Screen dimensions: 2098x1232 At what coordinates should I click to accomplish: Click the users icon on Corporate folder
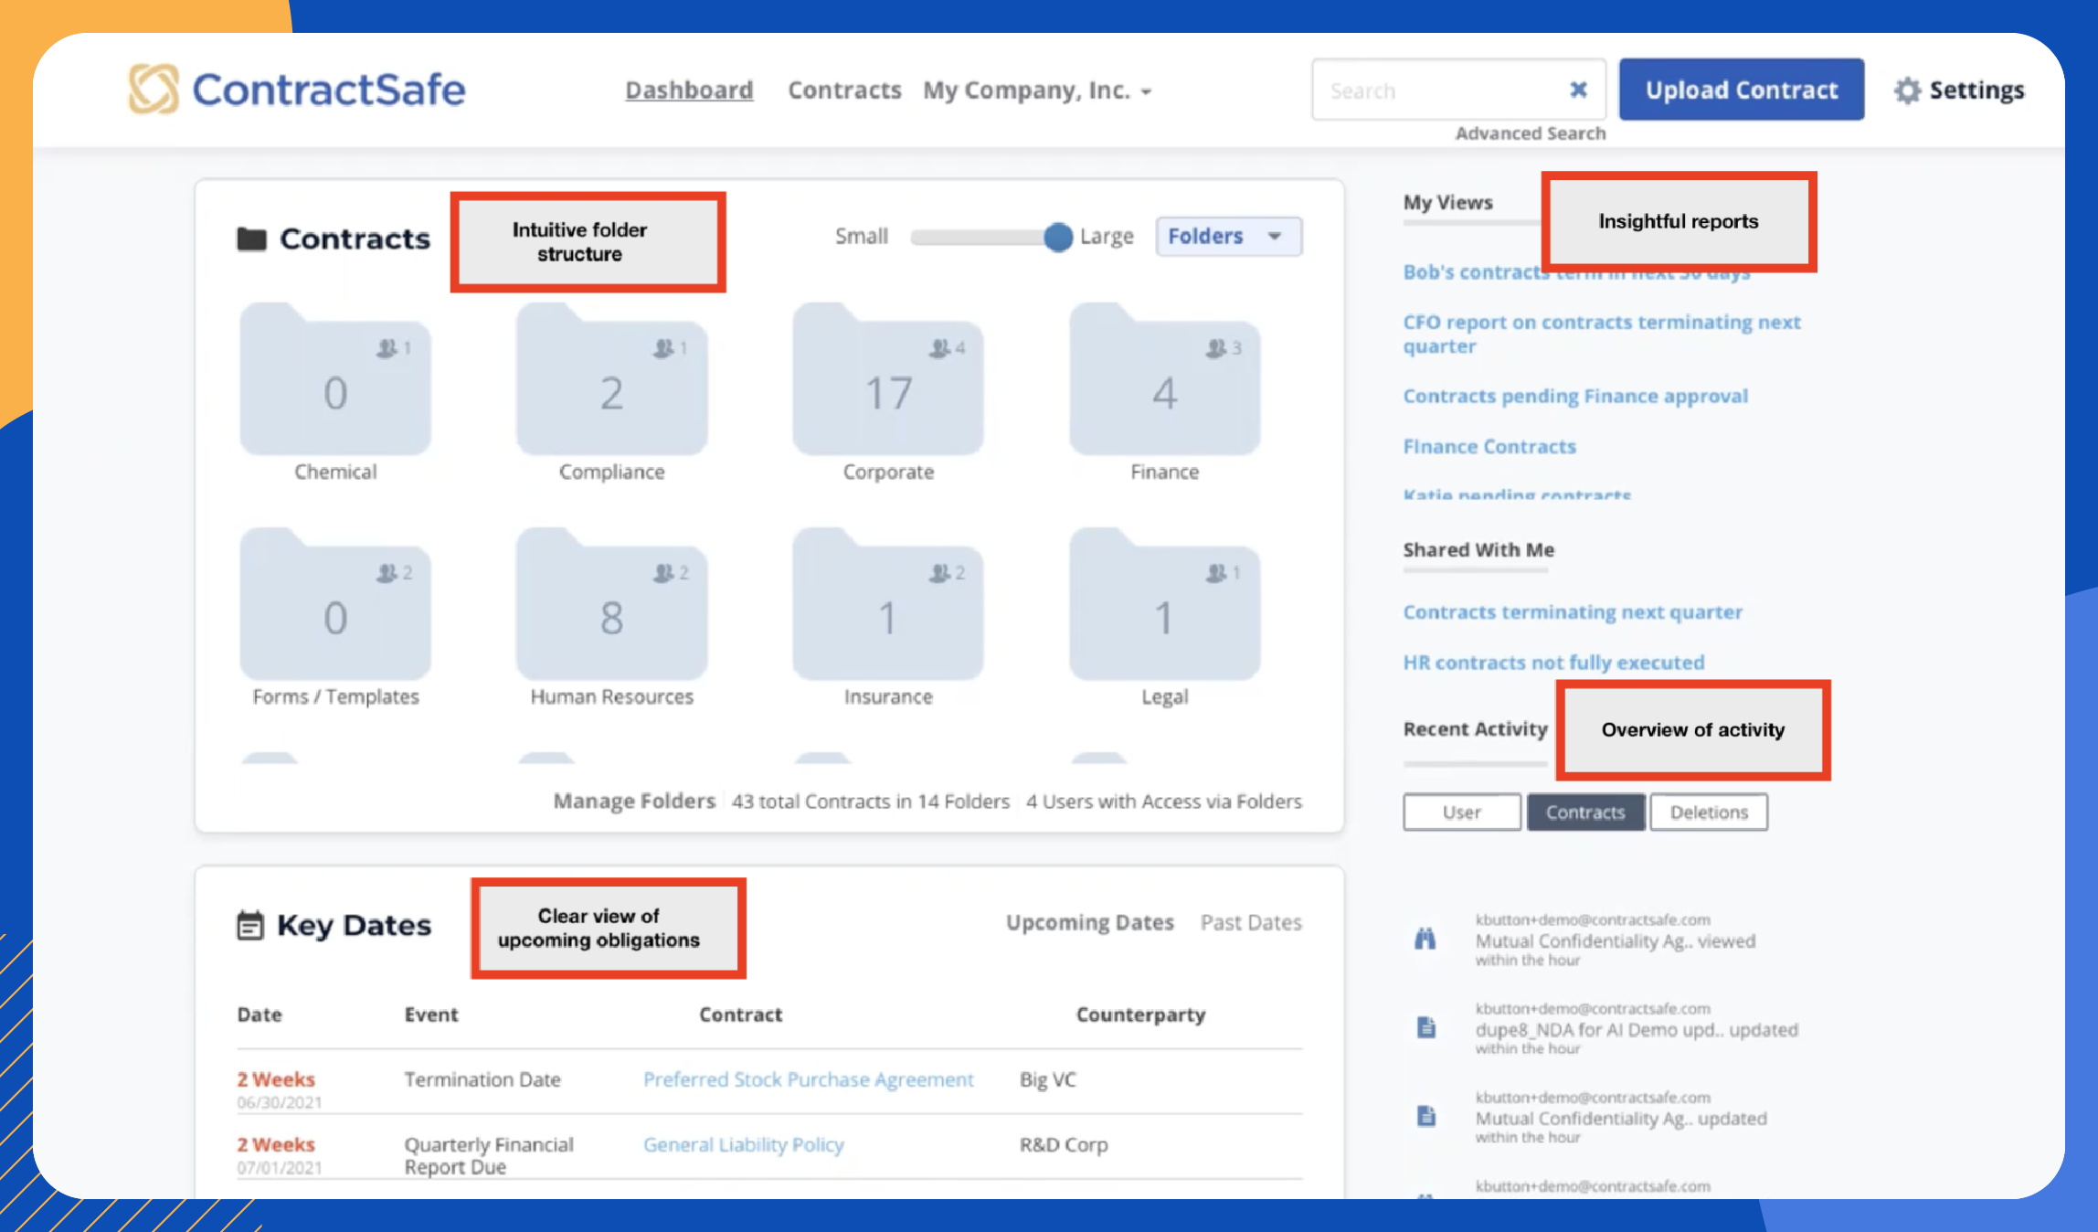[939, 348]
